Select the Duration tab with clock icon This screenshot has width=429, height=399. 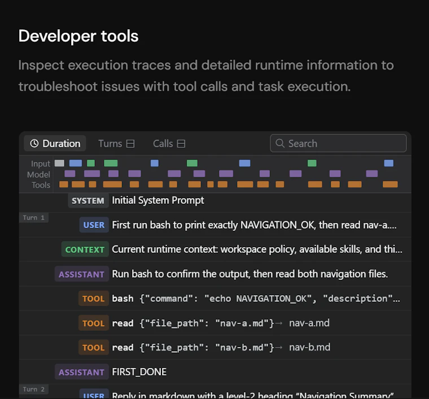[55, 143]
